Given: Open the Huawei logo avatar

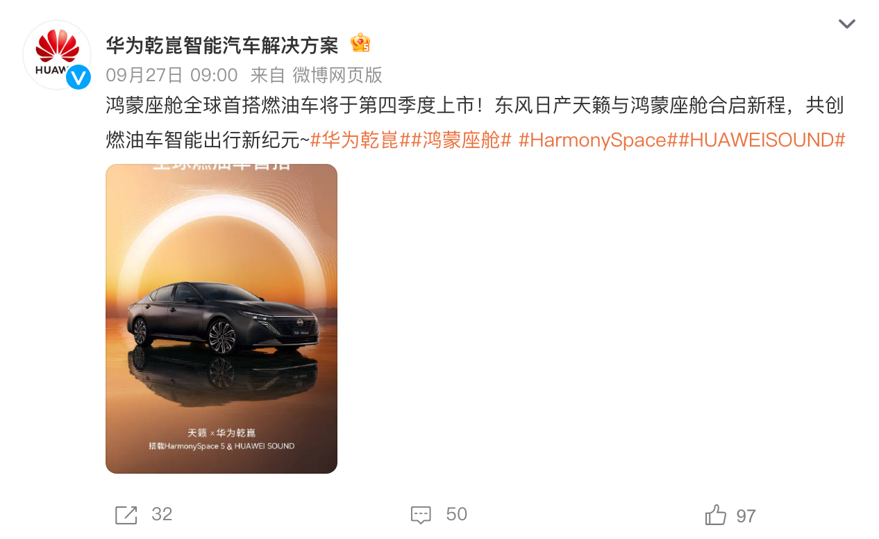Looking at the screenshot, I should [57, 55].
